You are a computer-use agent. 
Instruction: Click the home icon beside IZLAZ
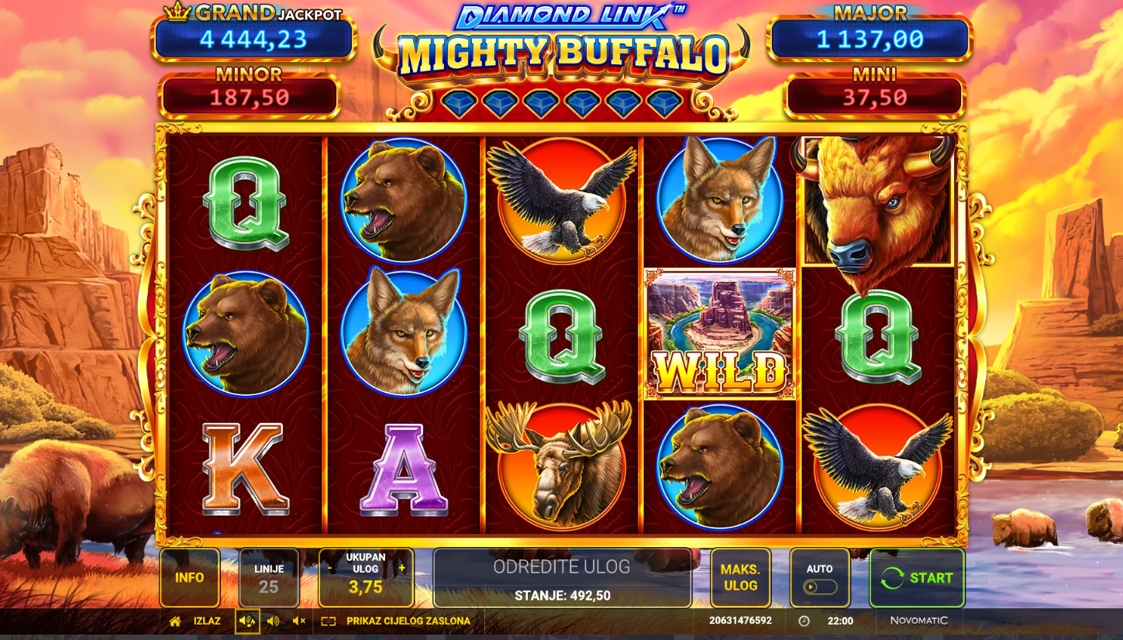pos(175,621)
